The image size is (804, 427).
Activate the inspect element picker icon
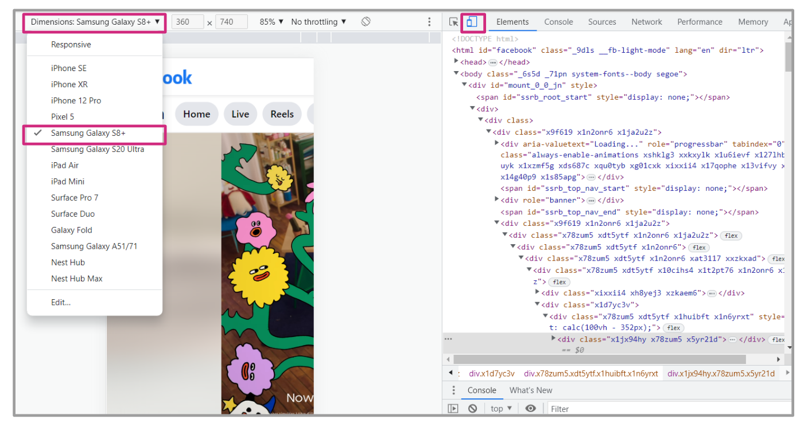453,22
